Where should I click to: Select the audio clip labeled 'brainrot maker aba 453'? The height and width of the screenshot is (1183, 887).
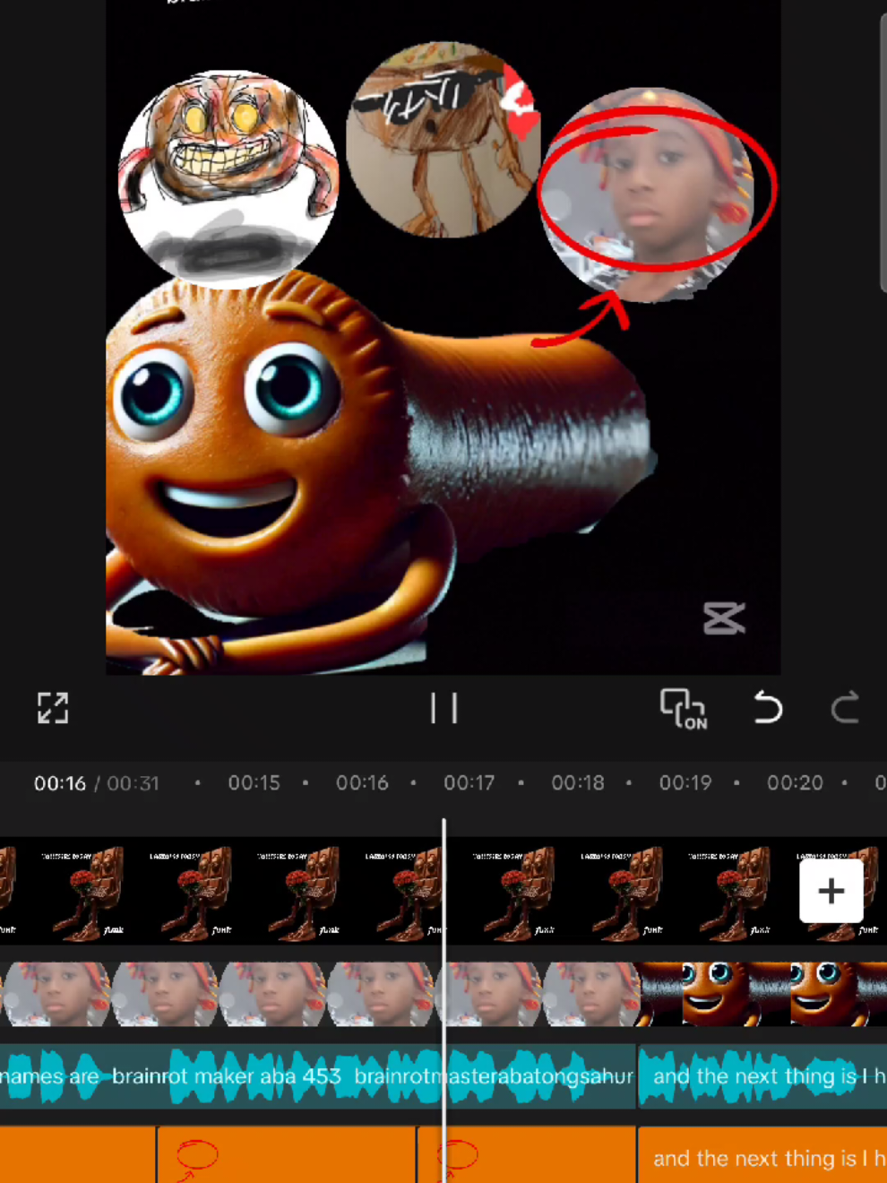point(227,1075)
